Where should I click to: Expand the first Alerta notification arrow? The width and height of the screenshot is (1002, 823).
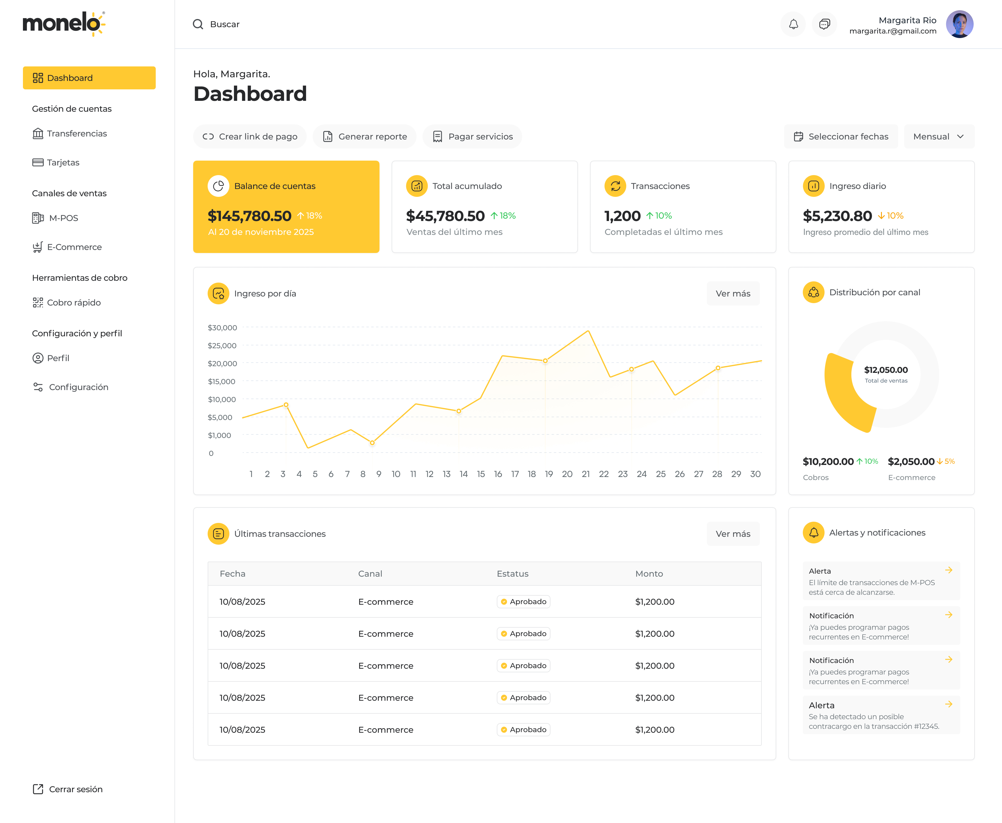(x=949, y=570)
